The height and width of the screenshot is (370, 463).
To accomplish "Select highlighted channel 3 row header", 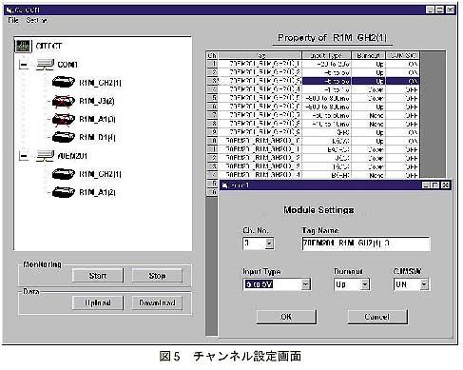I will coord(212,81).
